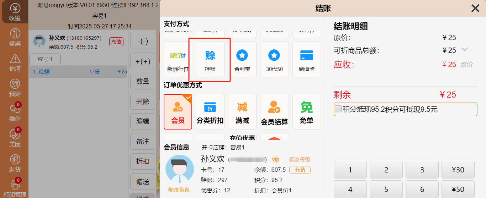Screen dimensions: 486x198
Task: Apply 分类折扣 category discount
Action: coord(210,111)
